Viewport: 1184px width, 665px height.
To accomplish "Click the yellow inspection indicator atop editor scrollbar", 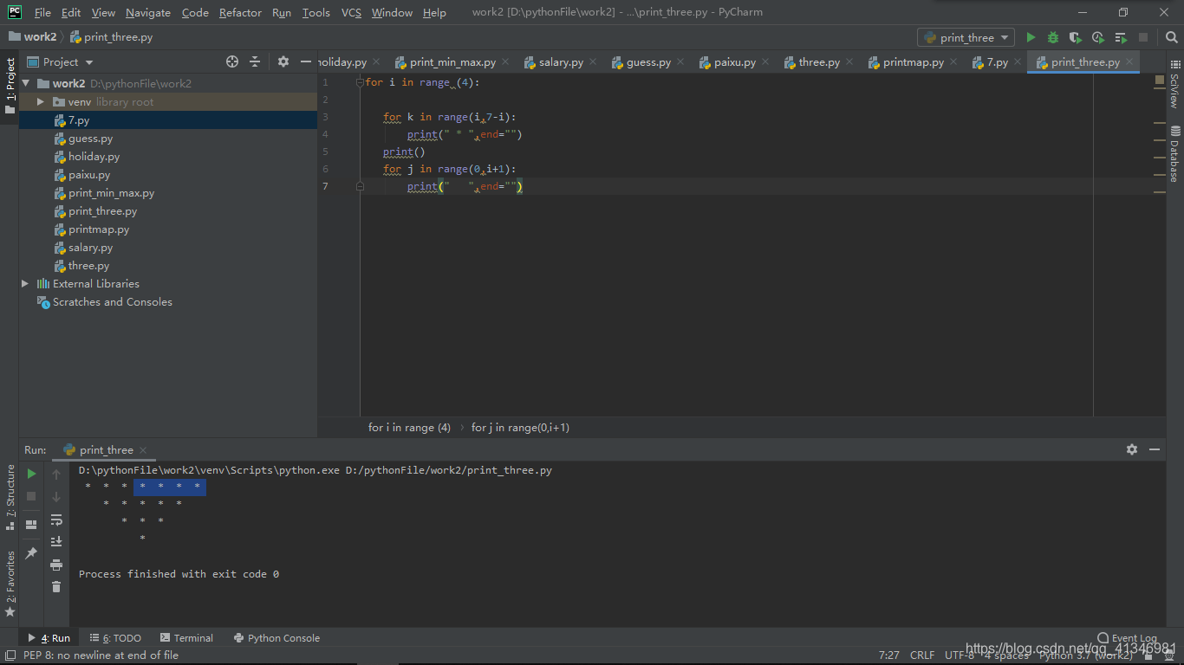I will [1160, 80].
